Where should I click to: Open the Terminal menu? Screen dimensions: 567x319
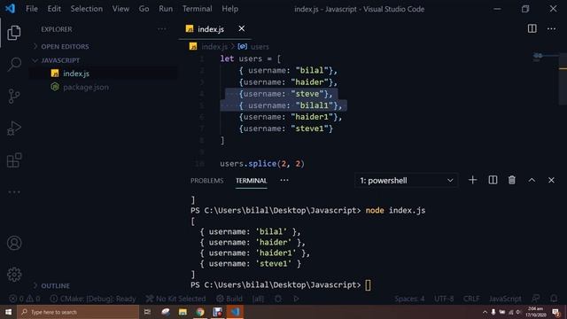(197, 9)
